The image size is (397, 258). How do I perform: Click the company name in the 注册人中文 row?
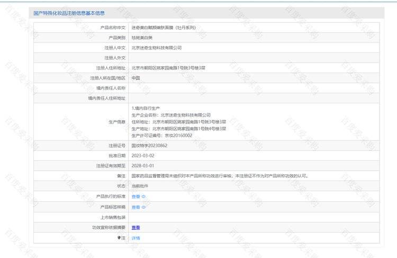[x=156, y=48]
